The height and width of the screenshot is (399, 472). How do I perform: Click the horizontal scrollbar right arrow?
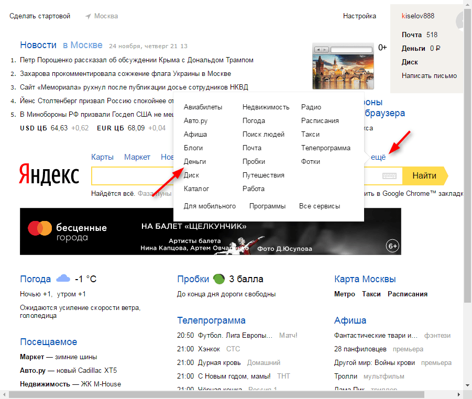tap(459, 394)
